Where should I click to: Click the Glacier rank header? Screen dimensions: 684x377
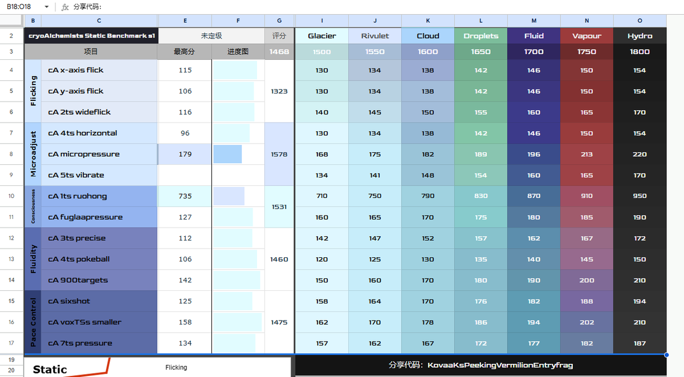pyautogui.click(x=322, y=35)
